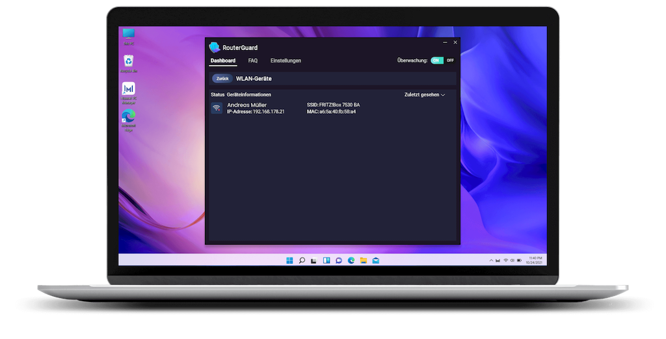Switch Überwachung toggle to OFF
Screen dimensions: 666x339
pos(449,61)
